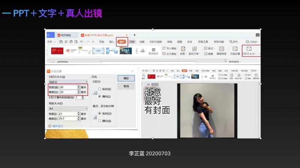Switch to the 开发工具 ribbon tab

coord(203,42)
